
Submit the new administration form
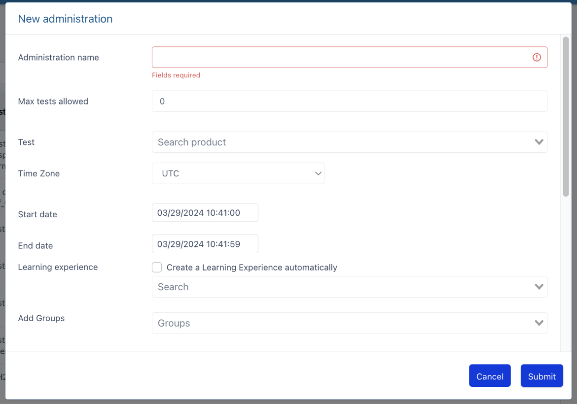541,375
